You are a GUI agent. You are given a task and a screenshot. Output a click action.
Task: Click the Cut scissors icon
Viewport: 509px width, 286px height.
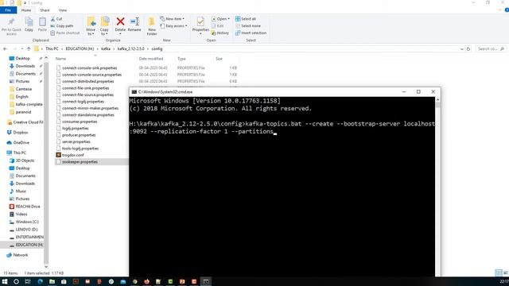pos(52,19)
